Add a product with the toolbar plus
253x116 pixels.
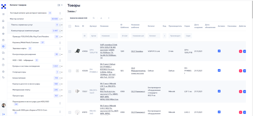click(x=109, y=18)
